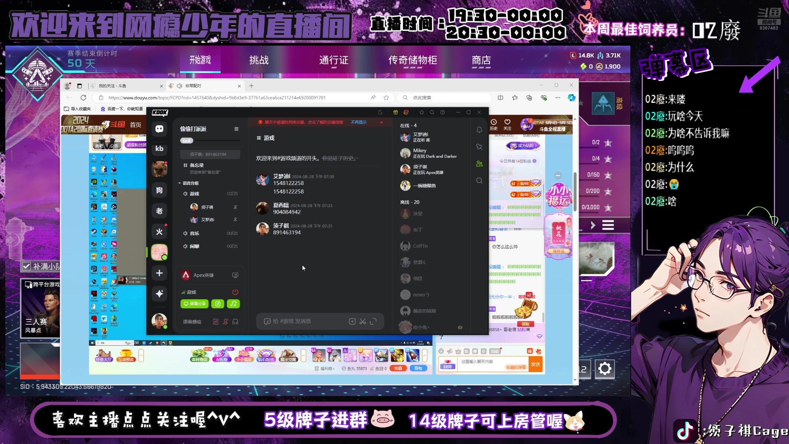Image resolution: width=789 pixels, height=444 pixels.
Task: Click 通行证 navigation tab
Action: pos(334,60)
